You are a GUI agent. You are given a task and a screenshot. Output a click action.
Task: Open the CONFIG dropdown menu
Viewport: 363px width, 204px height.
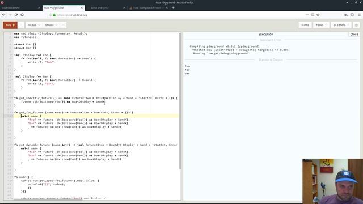click(x=341, y=25)
